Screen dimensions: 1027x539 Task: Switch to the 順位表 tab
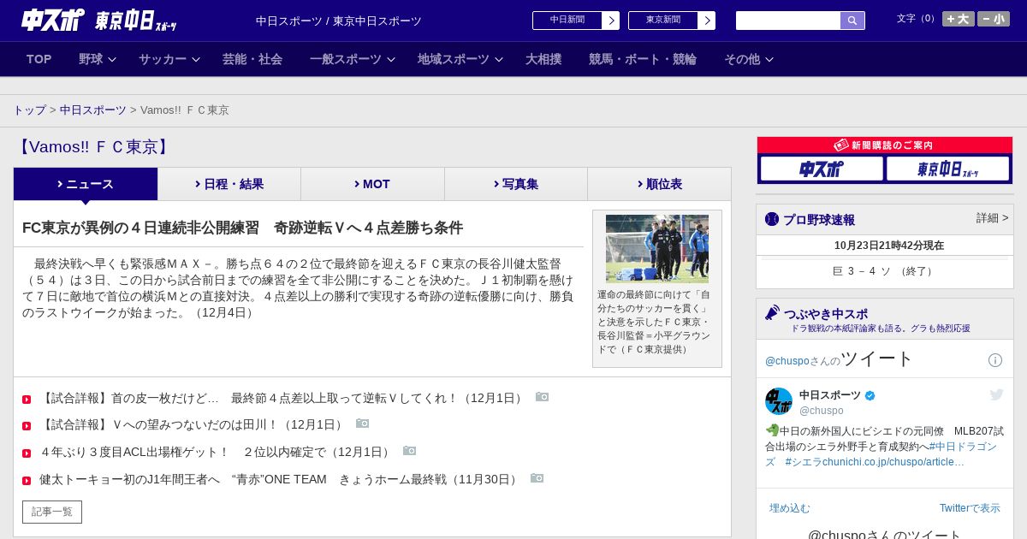pyautogui.click(x=659, y=184)
